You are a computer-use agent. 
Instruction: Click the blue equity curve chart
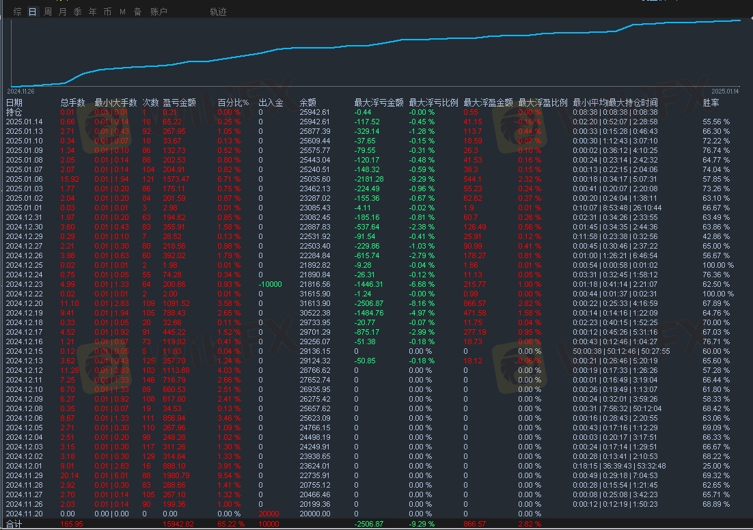(376, 53)
